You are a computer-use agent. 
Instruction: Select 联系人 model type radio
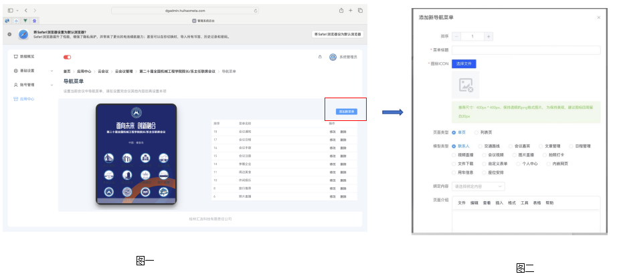point(454,146)
